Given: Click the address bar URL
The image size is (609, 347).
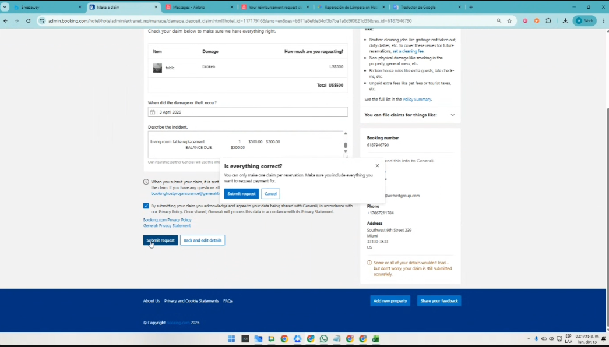Looking at the screenshot, I should point(230,21).
